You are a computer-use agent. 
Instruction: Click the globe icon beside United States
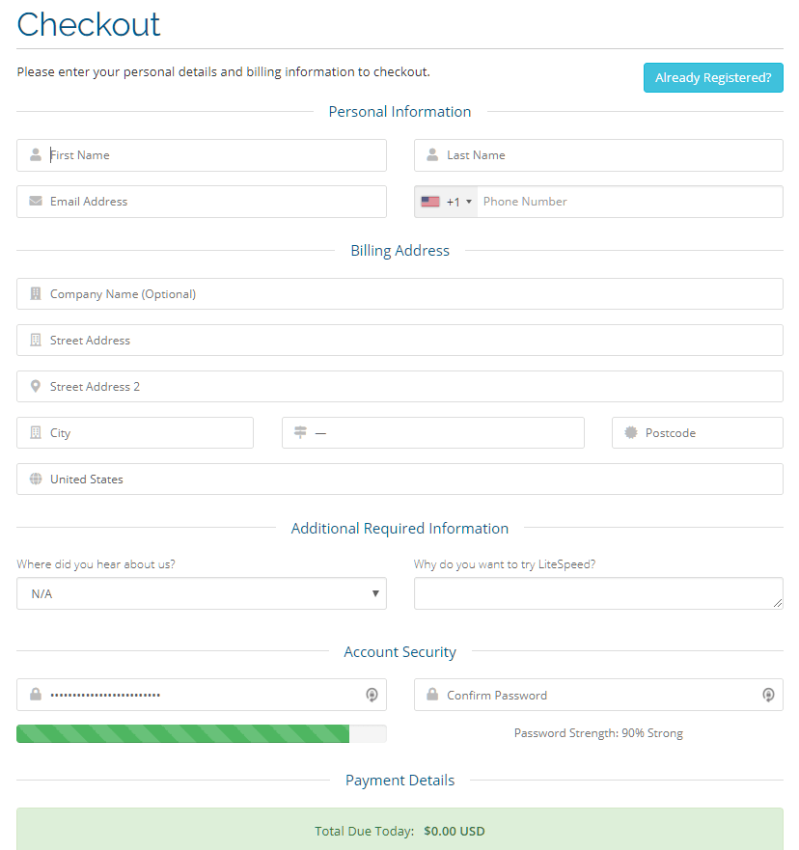coord(36,480)
